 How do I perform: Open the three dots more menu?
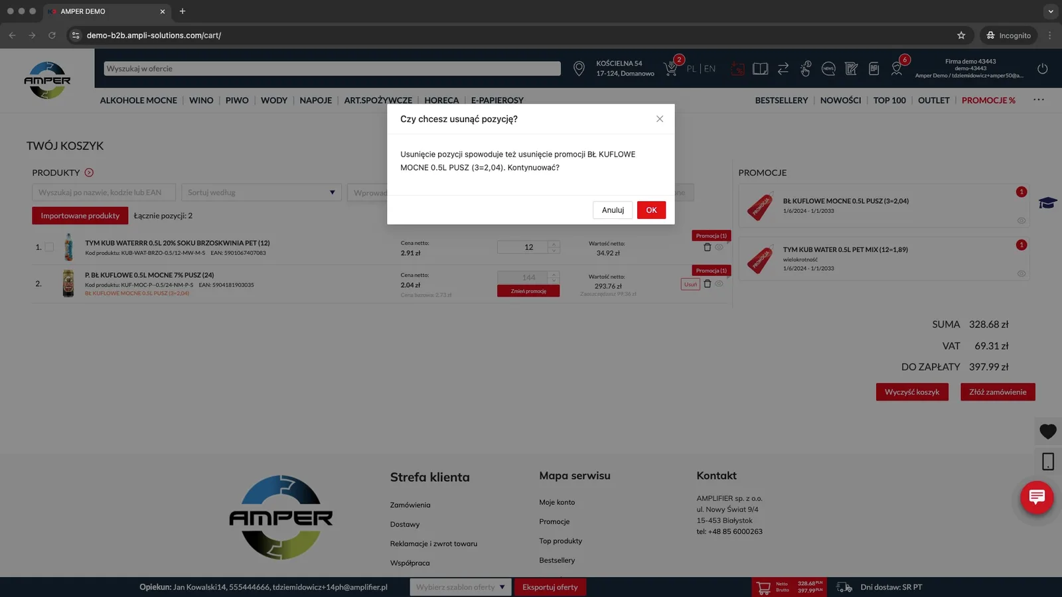coord(1039,99)
